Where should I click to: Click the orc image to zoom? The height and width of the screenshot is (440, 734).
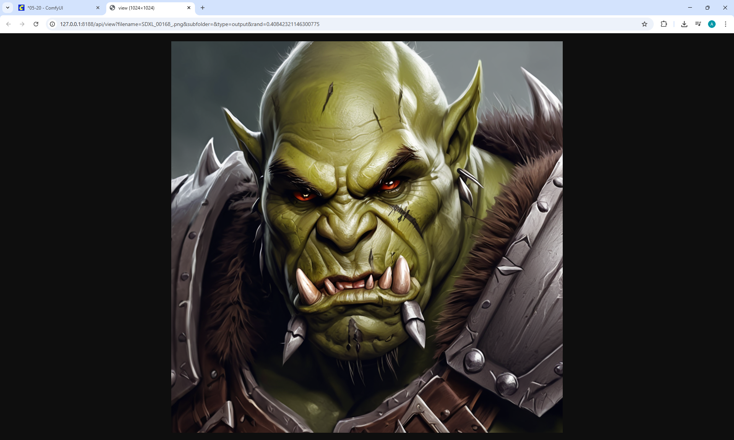(367, 237)
